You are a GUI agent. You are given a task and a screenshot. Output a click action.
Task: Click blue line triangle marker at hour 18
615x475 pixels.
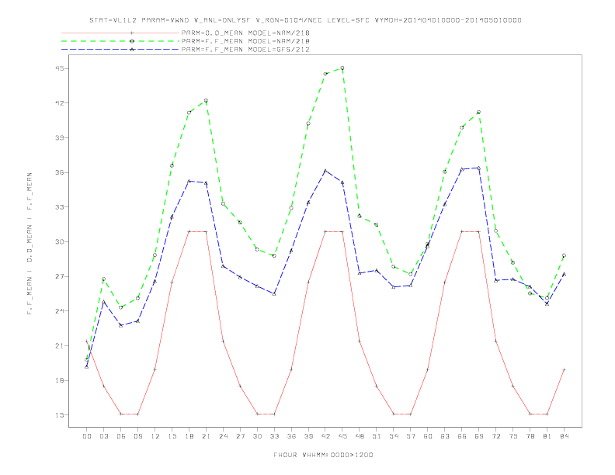(189, 181)
